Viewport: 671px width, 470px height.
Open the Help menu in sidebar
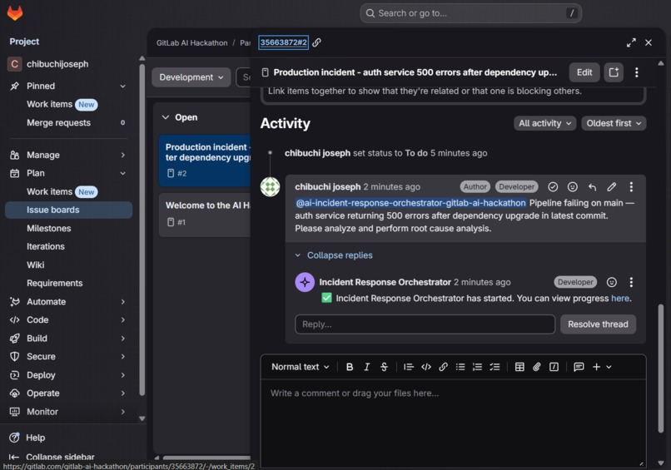pyautogui.click(x=35, y=438)
